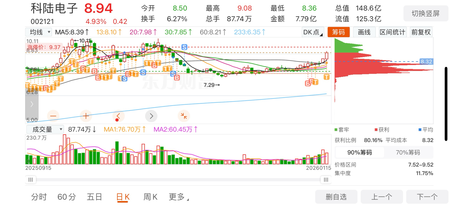Expand the left side panel arrow
Viewport: 452px width, 208px height.
[32, 104]
